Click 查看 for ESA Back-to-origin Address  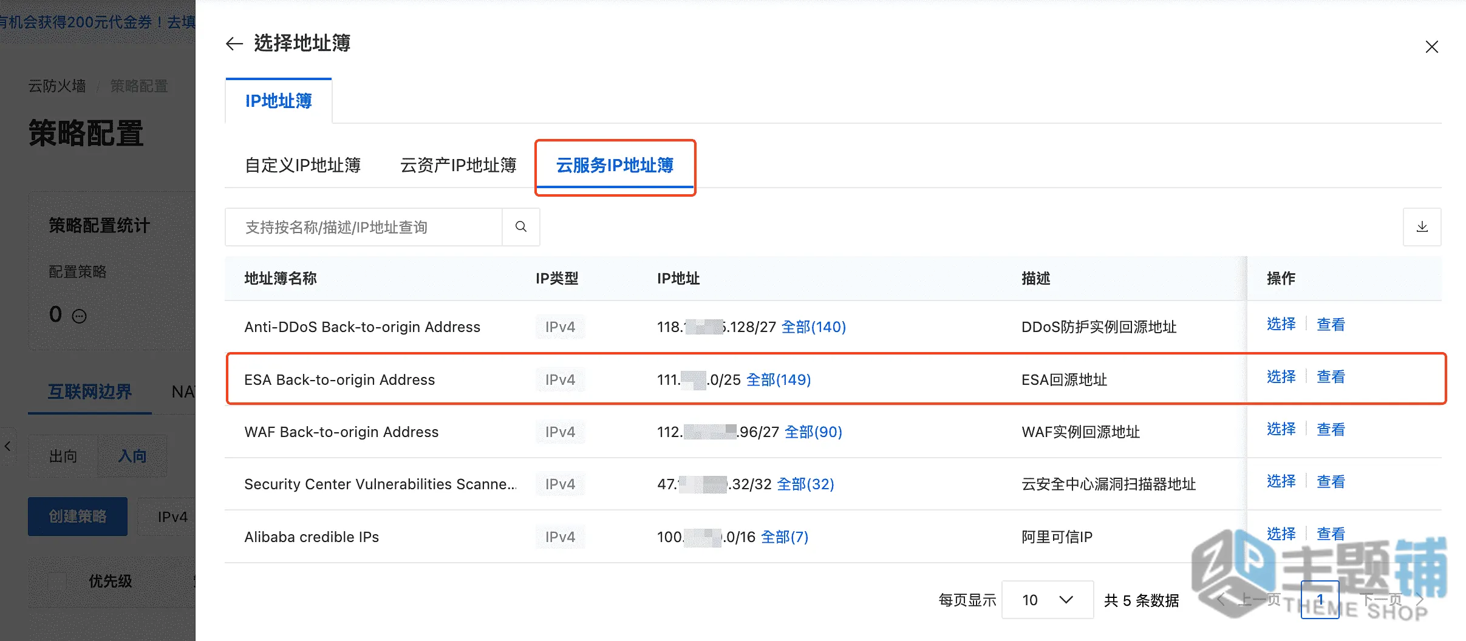tap(1331, 377)
